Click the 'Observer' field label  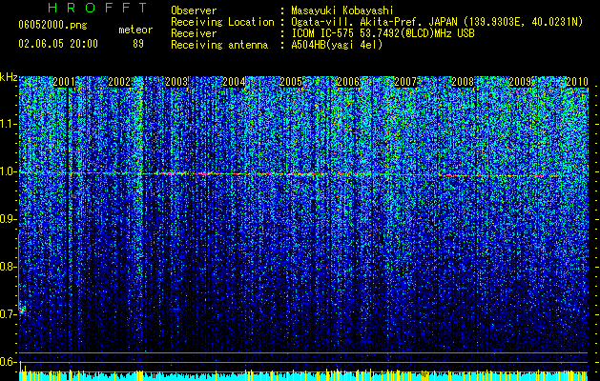194,10
